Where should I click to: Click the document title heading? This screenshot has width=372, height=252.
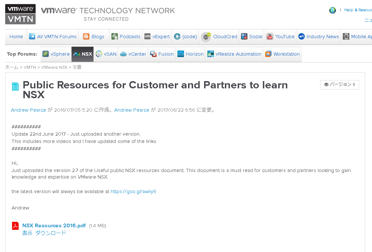pos(155,90)
